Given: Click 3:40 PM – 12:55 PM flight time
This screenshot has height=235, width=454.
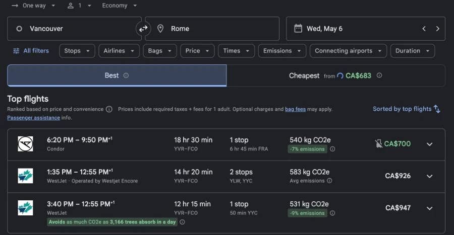Looking at the screenshot, I should click(x=81, y=204).
